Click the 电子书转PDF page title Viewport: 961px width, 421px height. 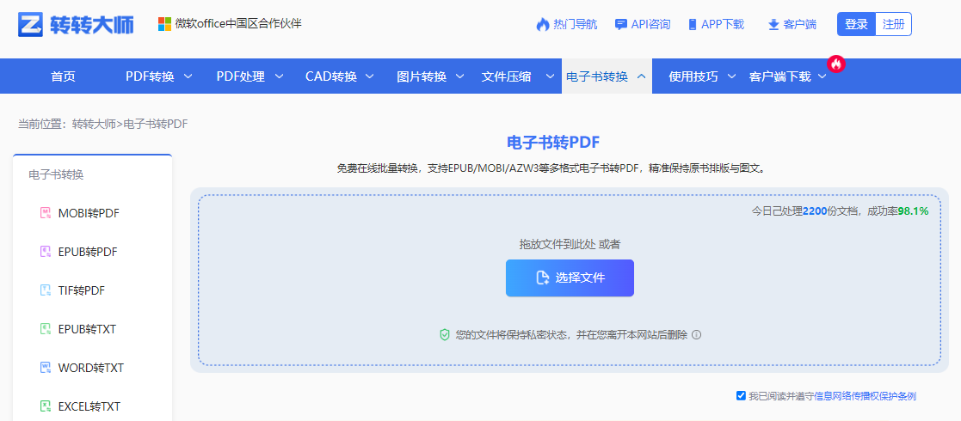[x=553, y=143]
